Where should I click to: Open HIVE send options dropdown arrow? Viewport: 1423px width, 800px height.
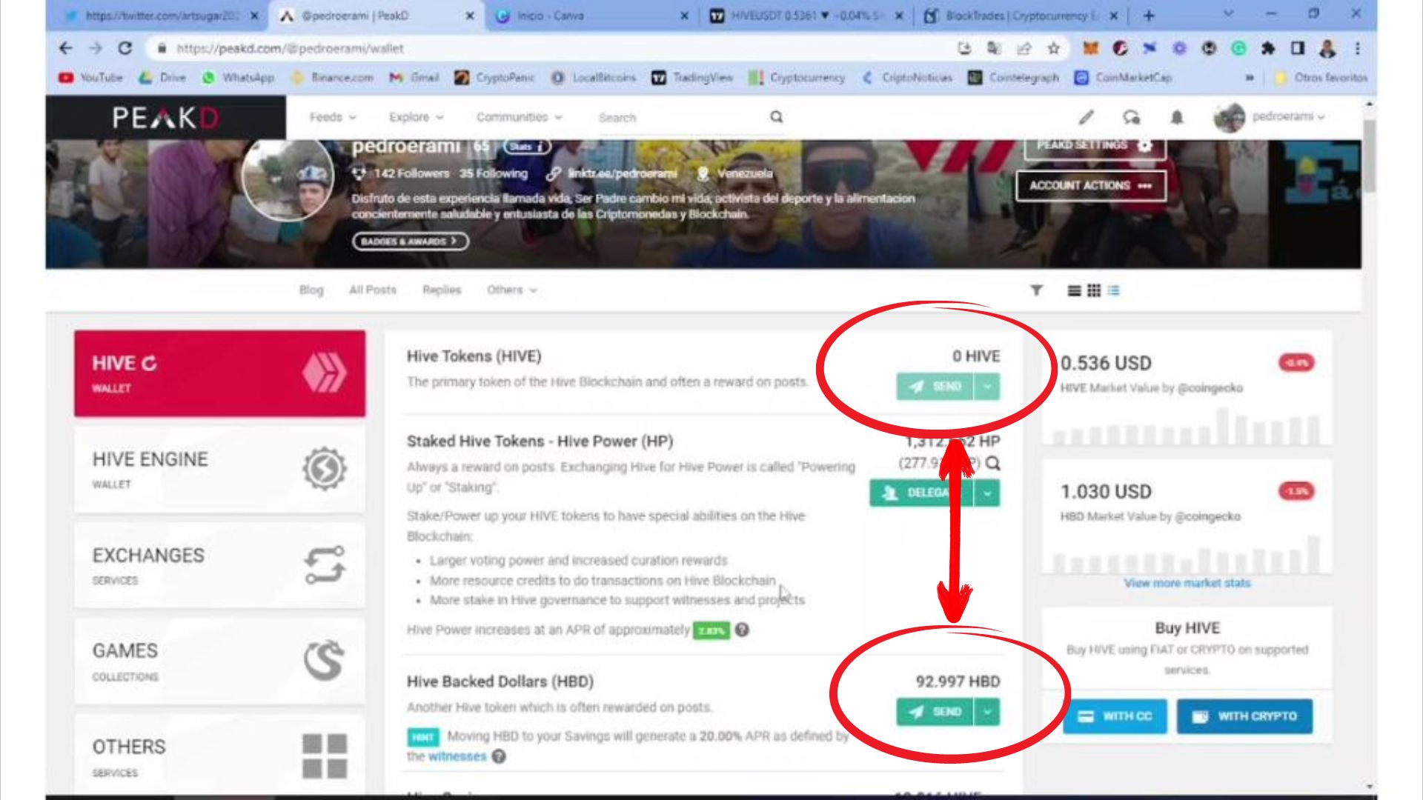click(987, 386)
